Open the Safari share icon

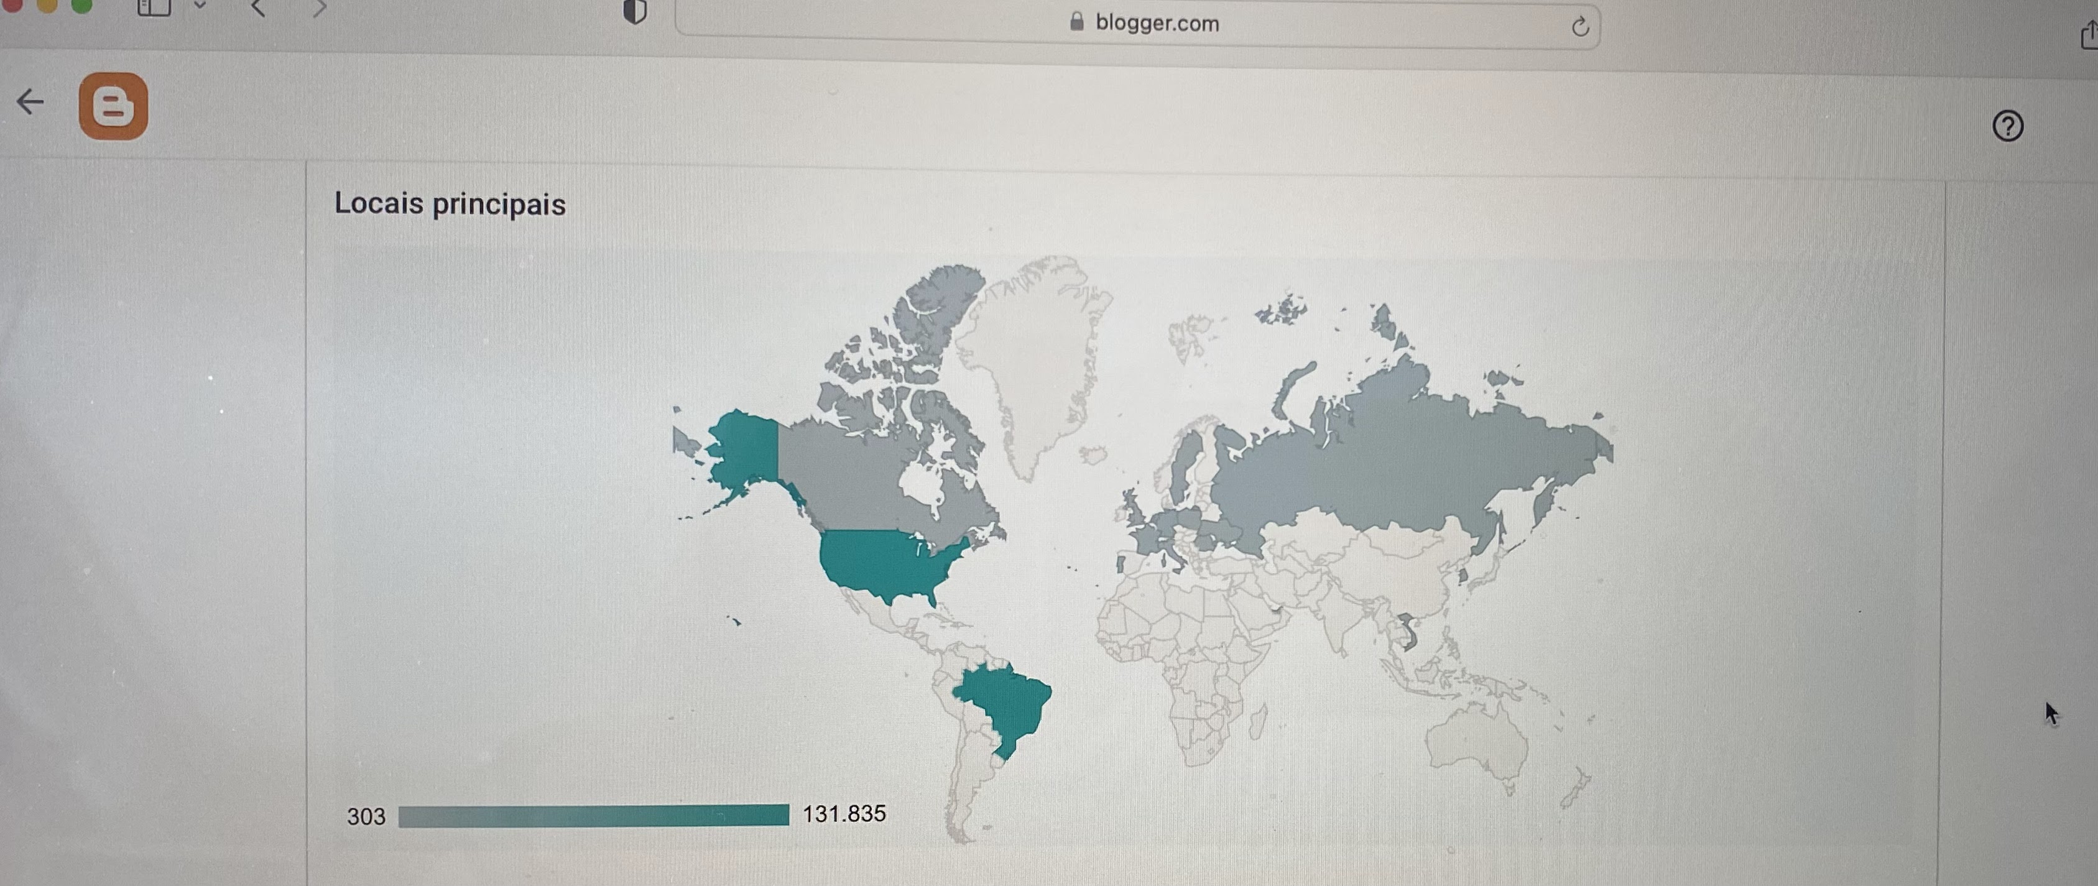coord(2089,35)
